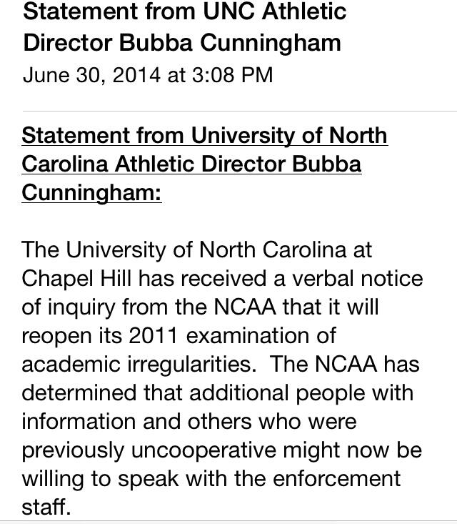457x524 pixels.
Task: Click the word 'determined' in the body
Action: (79, 392)
